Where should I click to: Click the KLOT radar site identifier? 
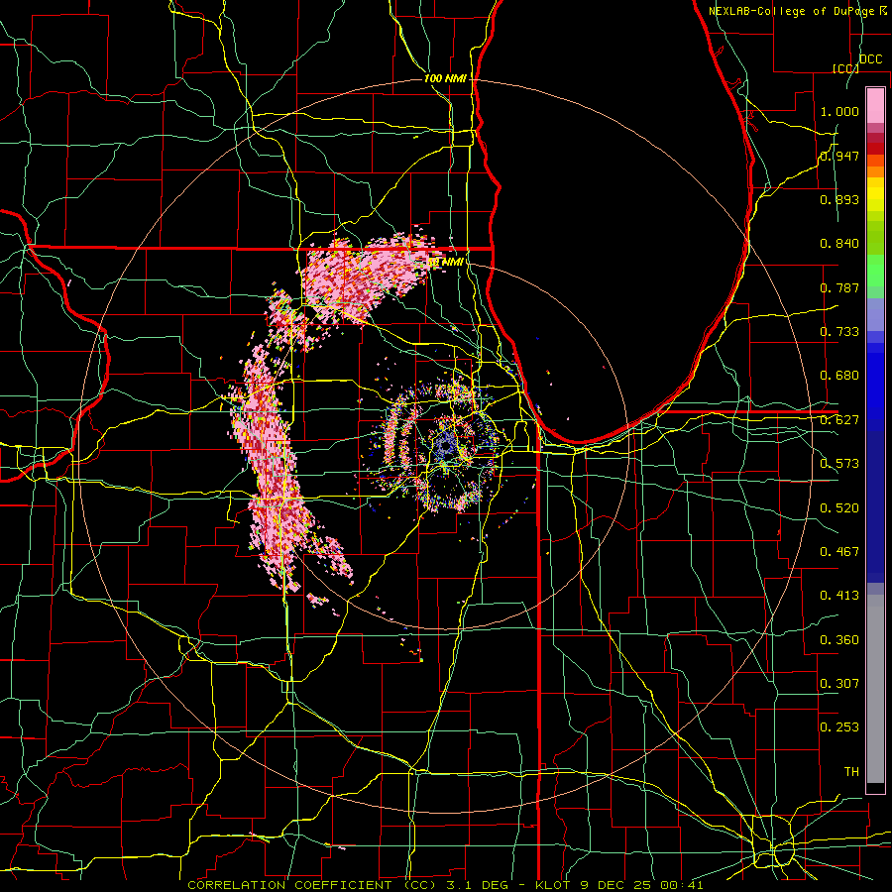point(552,885)
